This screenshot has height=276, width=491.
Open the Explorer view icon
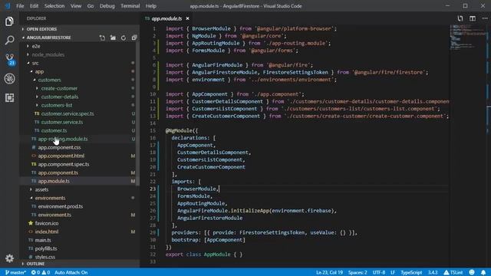tap(9, 21)
